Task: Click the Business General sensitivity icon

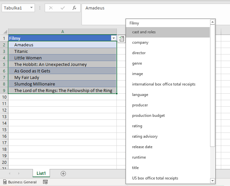Action: coord(5,182)
